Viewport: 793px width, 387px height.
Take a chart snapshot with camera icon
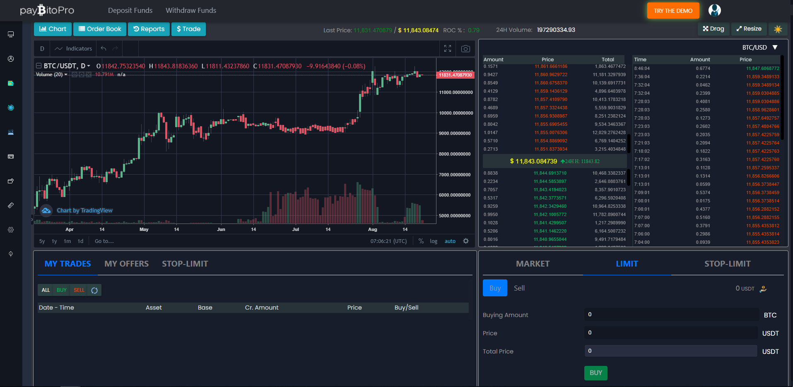465,49
